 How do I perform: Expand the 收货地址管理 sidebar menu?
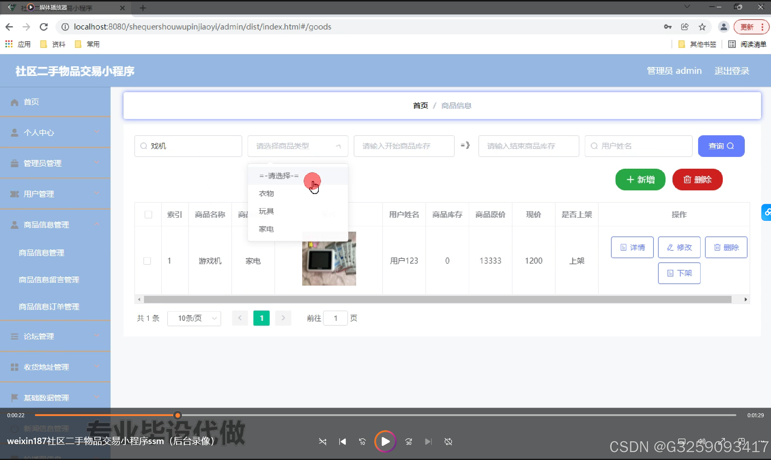click(55, 367)
